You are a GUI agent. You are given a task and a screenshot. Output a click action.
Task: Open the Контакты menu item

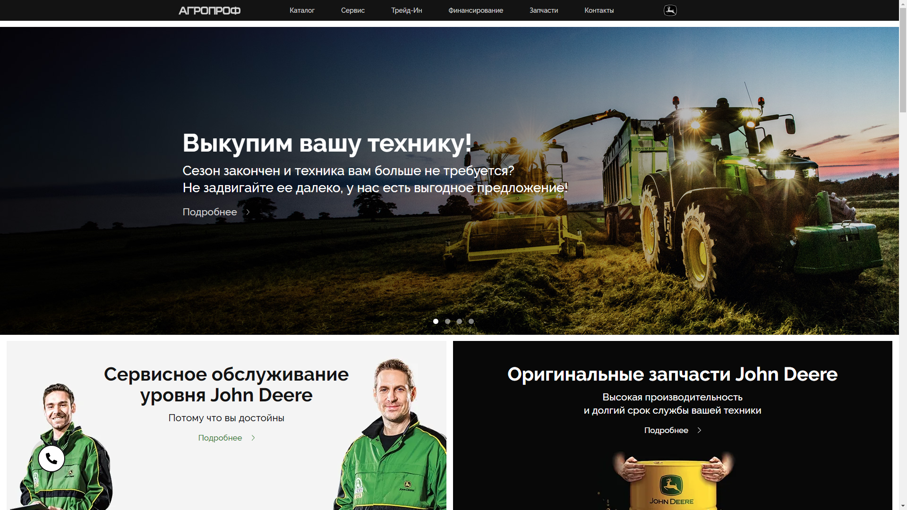[x=599, y=10]
